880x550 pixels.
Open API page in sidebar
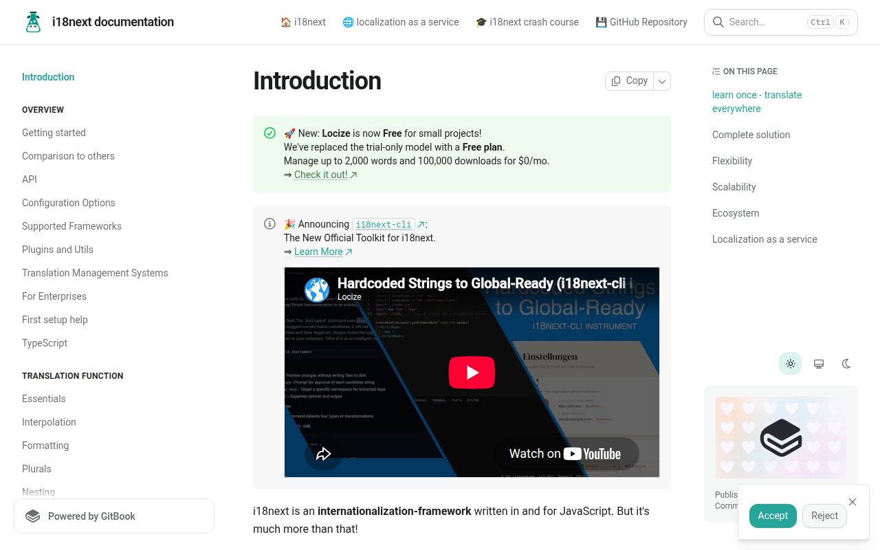[x=30, y=179]
